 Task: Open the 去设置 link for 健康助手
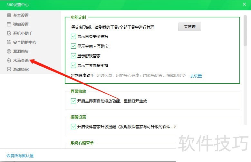[x=196, y=76]
